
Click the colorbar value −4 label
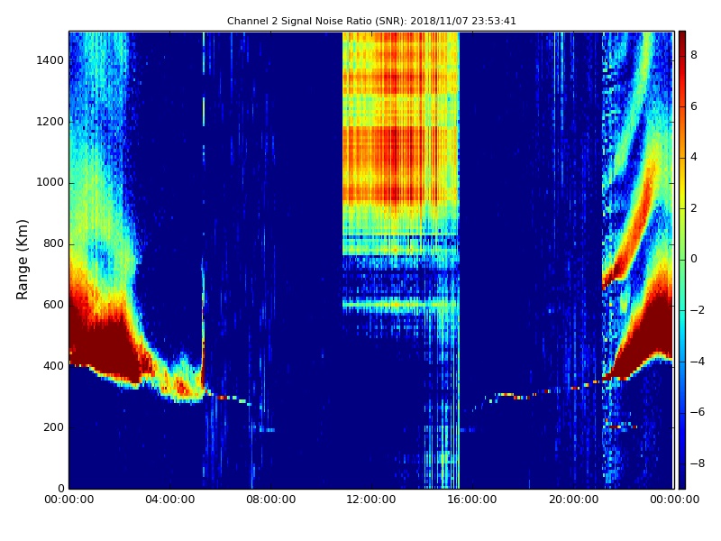tap(698, 362)
